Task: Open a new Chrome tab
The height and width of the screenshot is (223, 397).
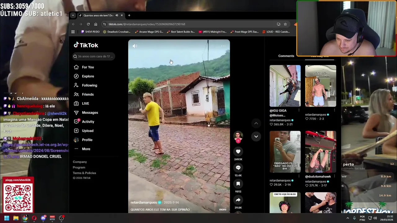Action: pyautogui.click(x=129, y=15)
